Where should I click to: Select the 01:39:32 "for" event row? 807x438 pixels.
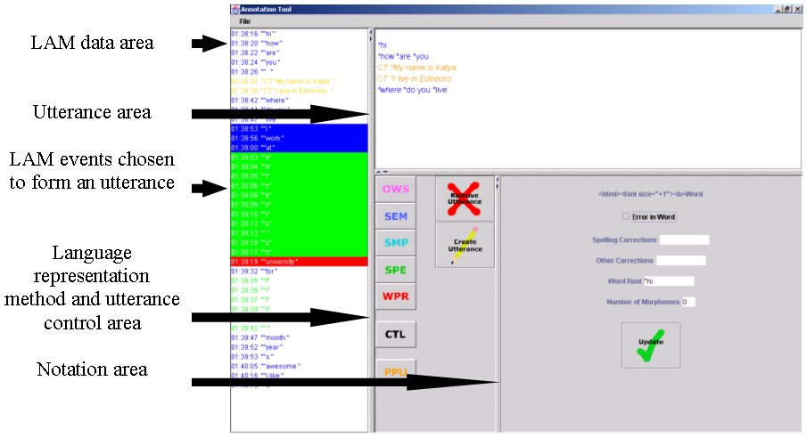299,272
